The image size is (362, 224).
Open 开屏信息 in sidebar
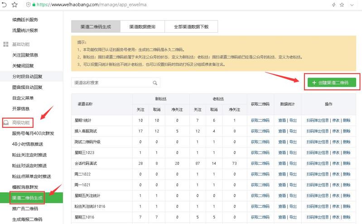tap(21, 109)
